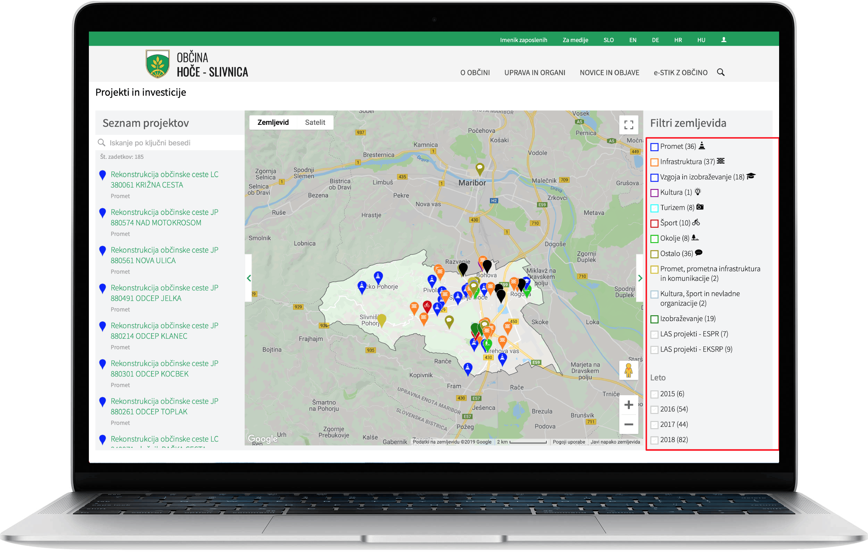
Task: Open the NOVICE IN OBJAVE menu
Action: pyautogui.click(x=609, y=73)
